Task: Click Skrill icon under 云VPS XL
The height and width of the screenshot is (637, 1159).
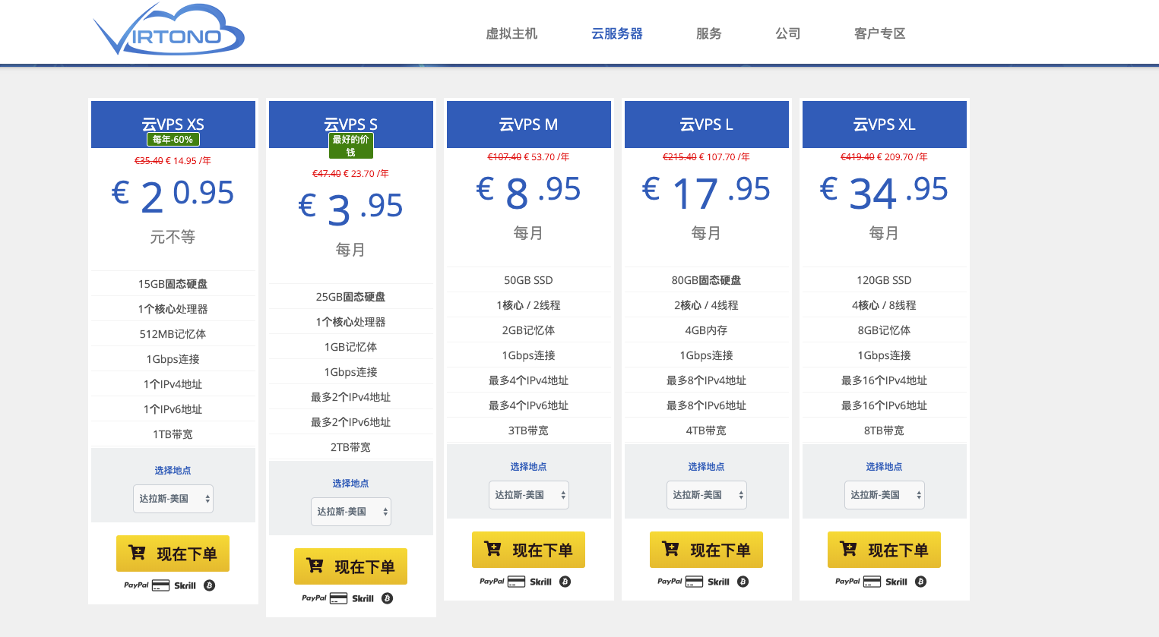Action: 896,582
